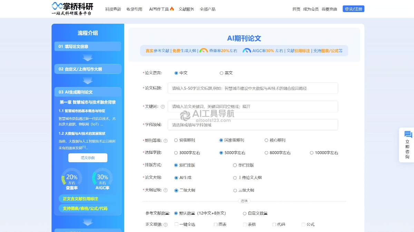The image size is (414, 232).
Task: Open AI写作工具 navigation menu
Action: point(159,9)
